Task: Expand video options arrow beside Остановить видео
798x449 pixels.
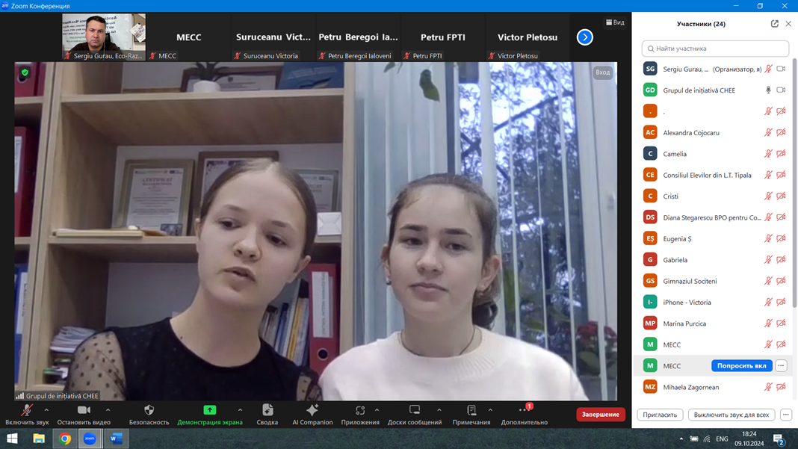Action: [x=108, y=409]
